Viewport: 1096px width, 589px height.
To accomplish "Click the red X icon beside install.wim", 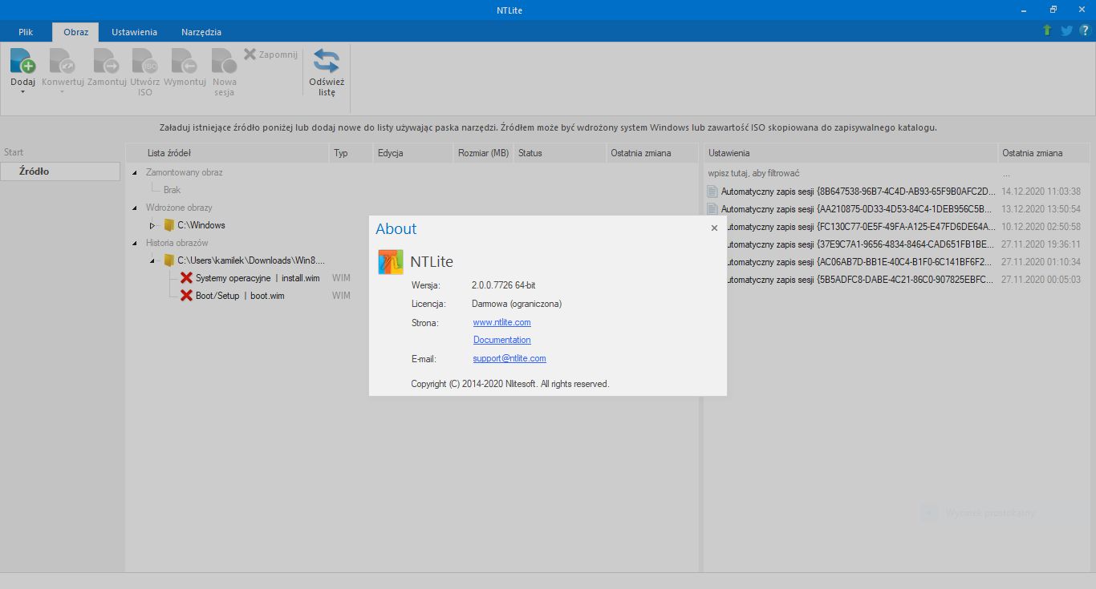I will click(186, 278).
